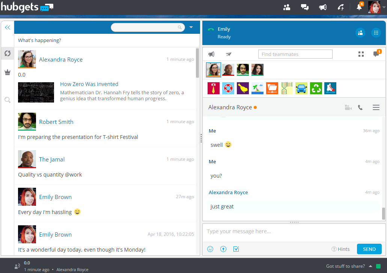Collapse the left panel with double chevron
The height and width of the screenshot is (273, 387).
click(x=7, y=27)
